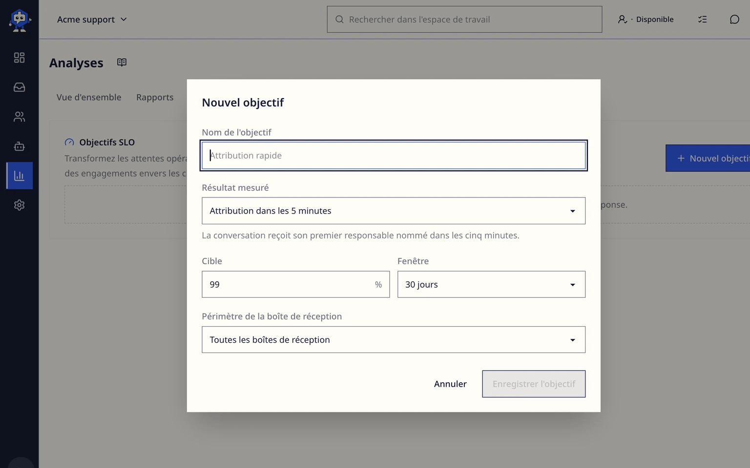Click the Cible percentage field showing 99

(296, 284)
